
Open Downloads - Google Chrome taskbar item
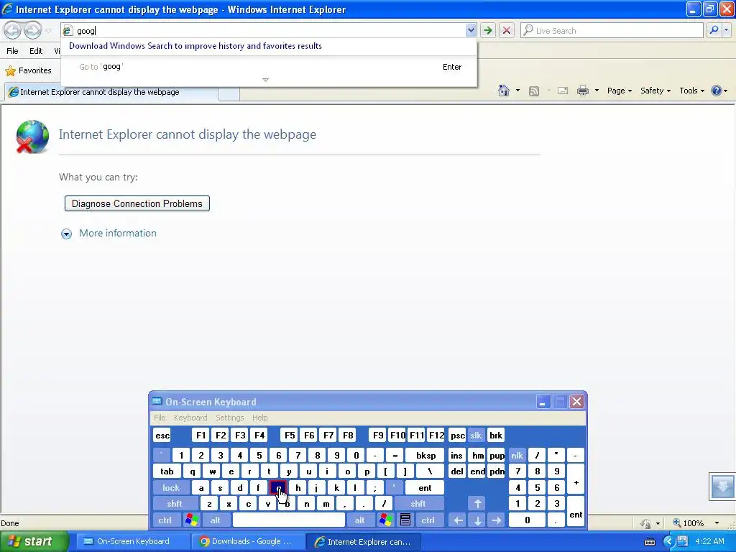(x=248, y=542)
